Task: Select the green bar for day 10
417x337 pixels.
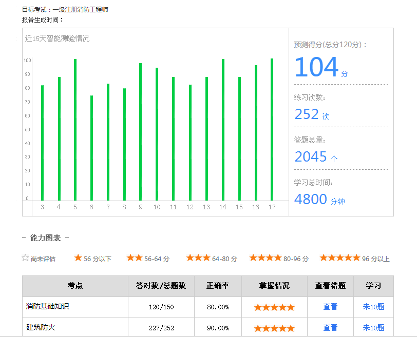Action: click(157, 134)
